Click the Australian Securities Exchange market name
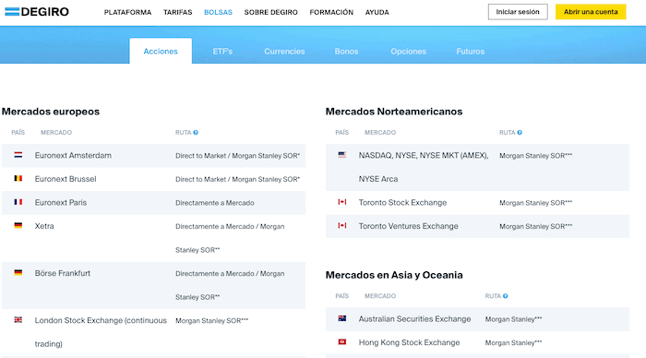Screen dimensions: 646x358 [x=414, y=319]
